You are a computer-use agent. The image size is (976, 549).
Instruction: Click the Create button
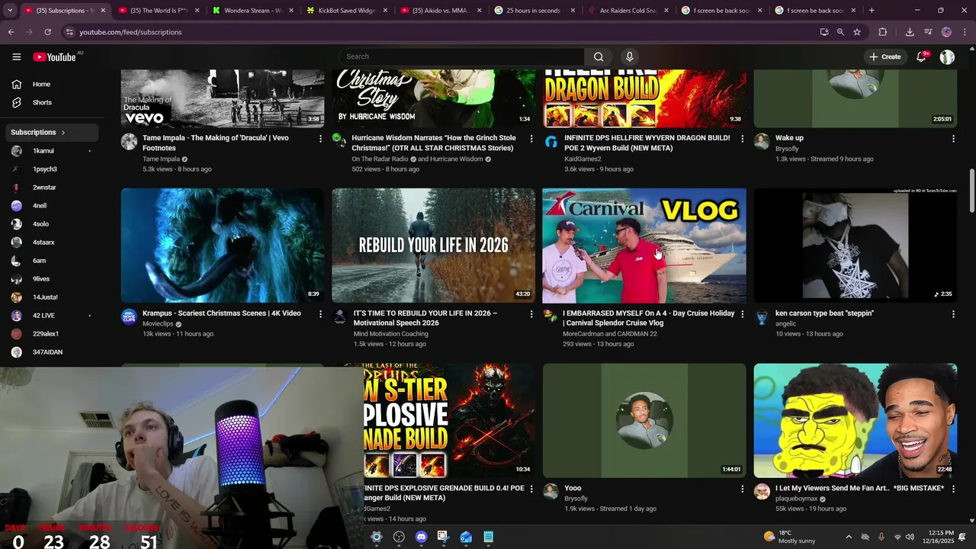(884, 57)
